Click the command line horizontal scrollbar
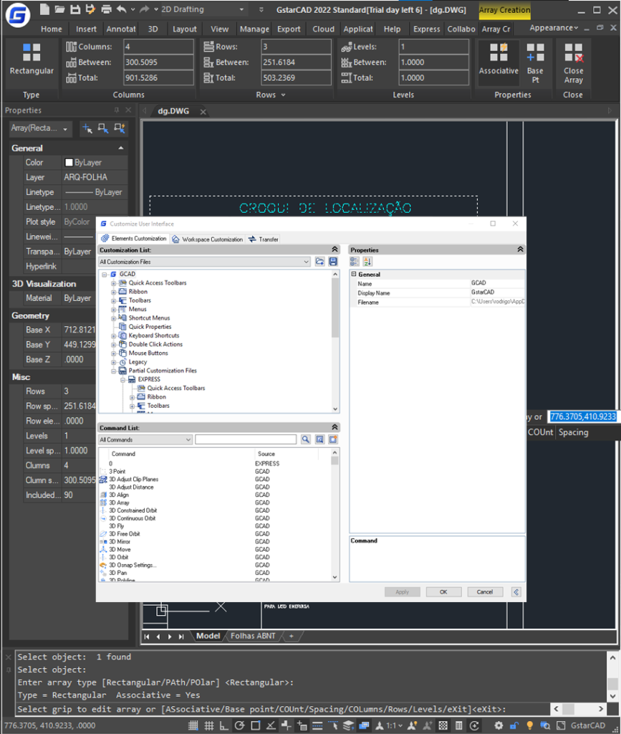The height and width of the screenshot is (734, 621). pyautogui.click(x=579, y=709)
